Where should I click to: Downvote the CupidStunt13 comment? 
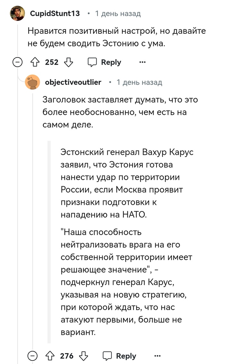[x=68, y=62]
